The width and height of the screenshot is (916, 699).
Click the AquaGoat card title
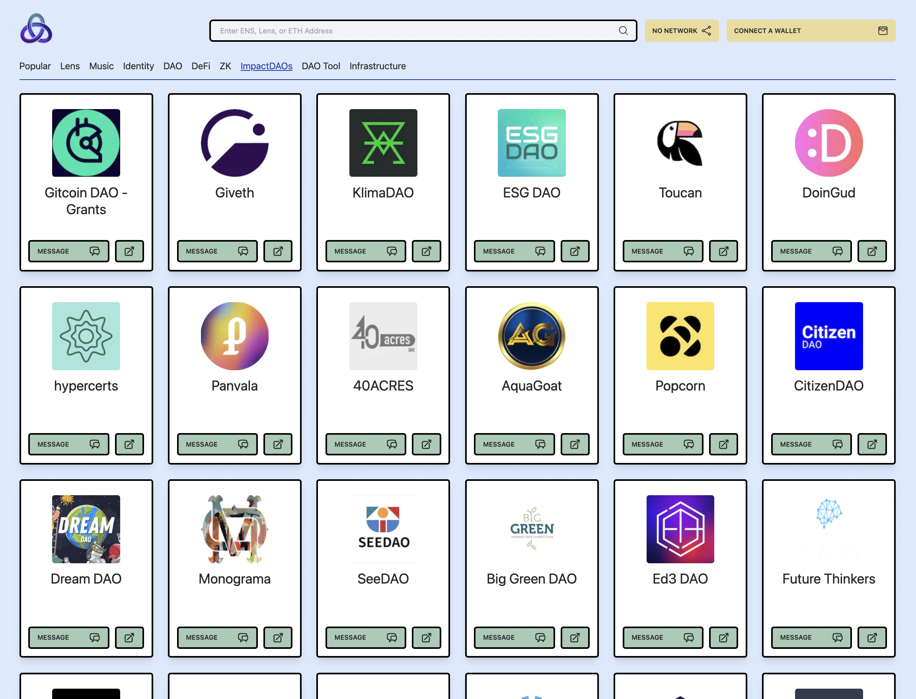(531, 386)
